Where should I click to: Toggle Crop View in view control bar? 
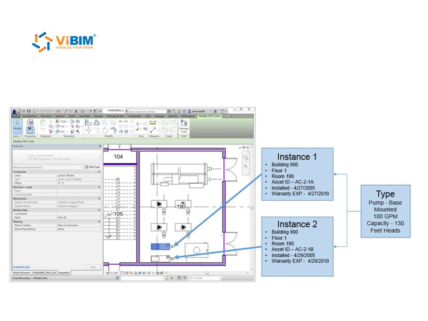tap(140, 273)
